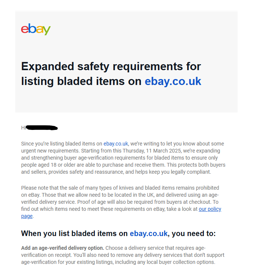
Task: Click the eBay logo
Action: pyautogui.click(x=36, y=29)
